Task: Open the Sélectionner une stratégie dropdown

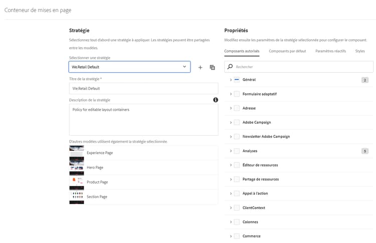Action: point(129,67)
